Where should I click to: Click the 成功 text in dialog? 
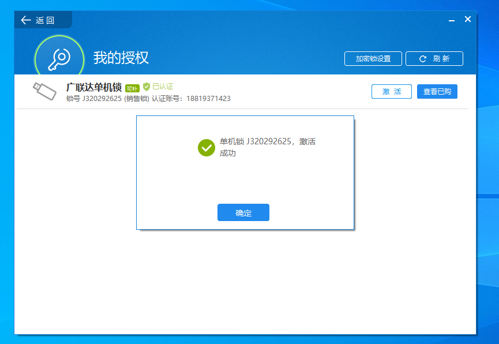[x=227, y=153]
